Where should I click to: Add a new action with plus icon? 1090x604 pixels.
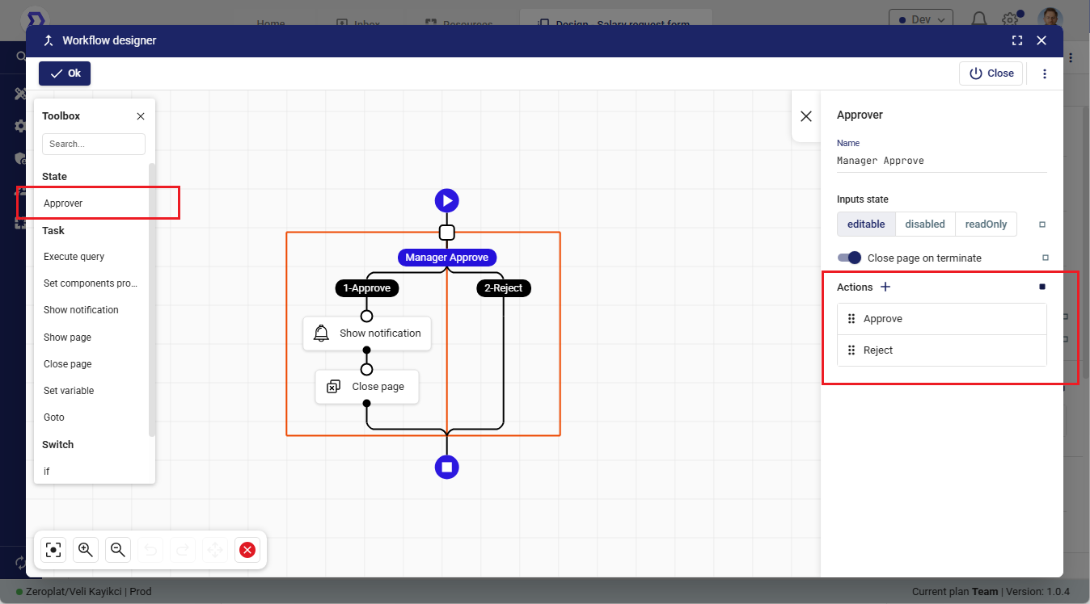point(885,287)
